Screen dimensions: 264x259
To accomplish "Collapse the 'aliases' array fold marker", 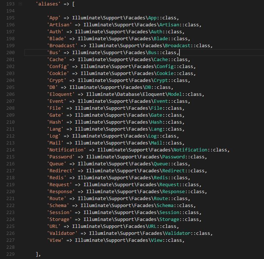I will 20,4.
